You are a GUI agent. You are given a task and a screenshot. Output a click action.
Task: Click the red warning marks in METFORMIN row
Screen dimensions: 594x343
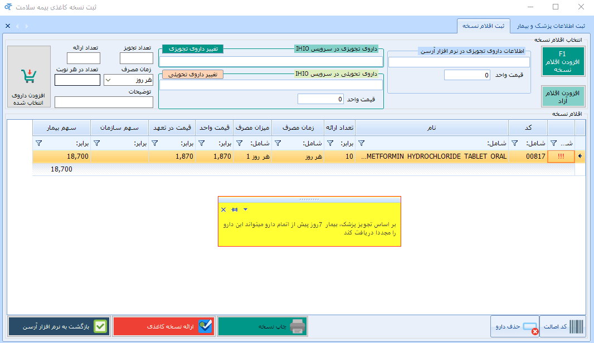[x=561, y=156]
